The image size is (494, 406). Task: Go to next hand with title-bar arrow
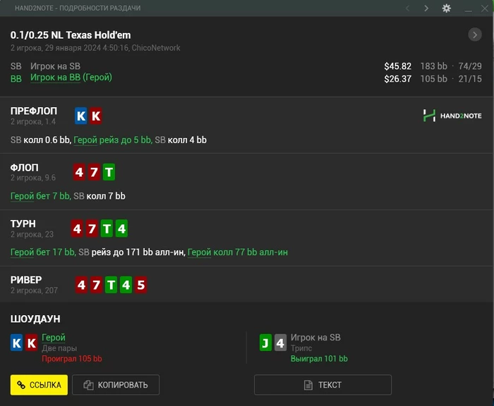pyautogui.click(x=426, y=8)
